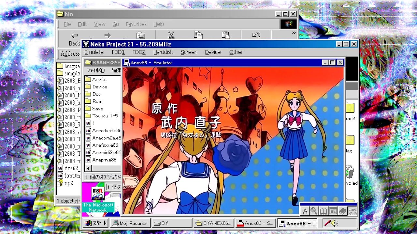Select the sample folder in bin window
The image size is (417, 234).
(69, 73)
